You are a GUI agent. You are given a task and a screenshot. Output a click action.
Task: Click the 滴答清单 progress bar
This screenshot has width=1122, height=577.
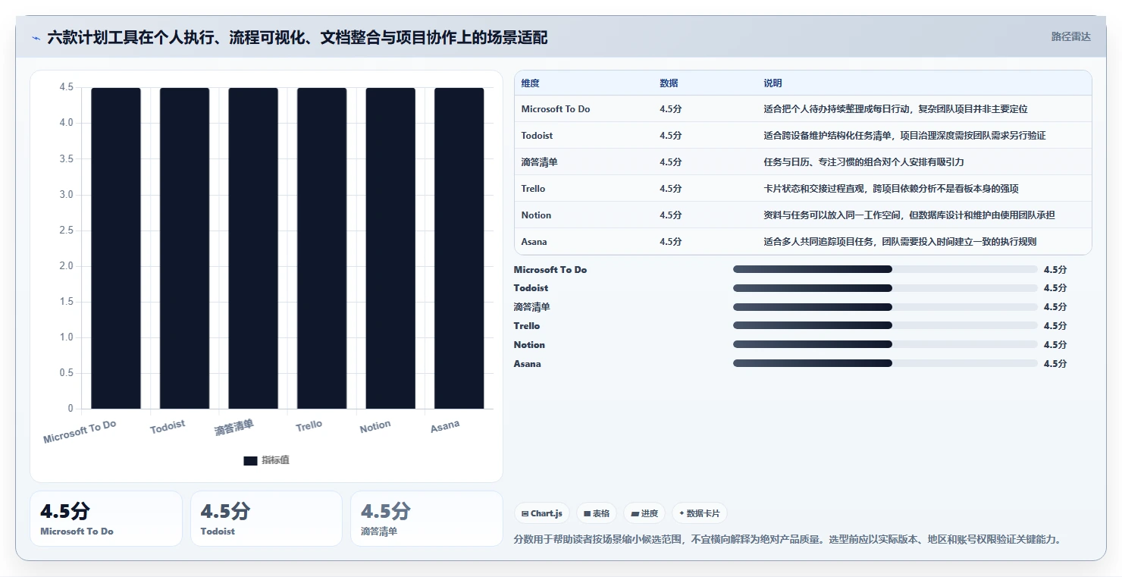pyautogui.click(x=885, y=307)
